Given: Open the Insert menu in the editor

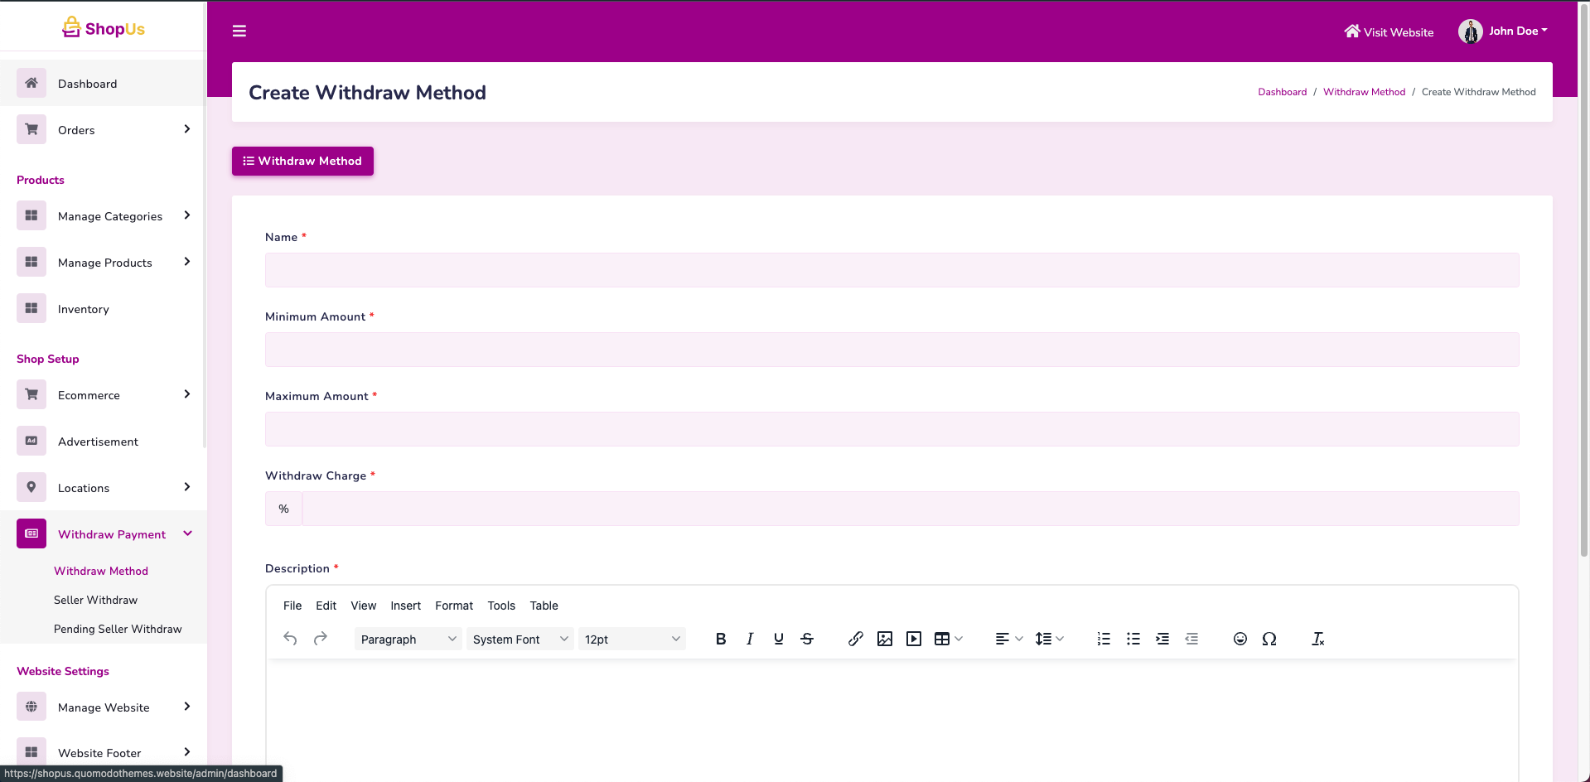Looking at the screenshot, I should pos(405,606).
